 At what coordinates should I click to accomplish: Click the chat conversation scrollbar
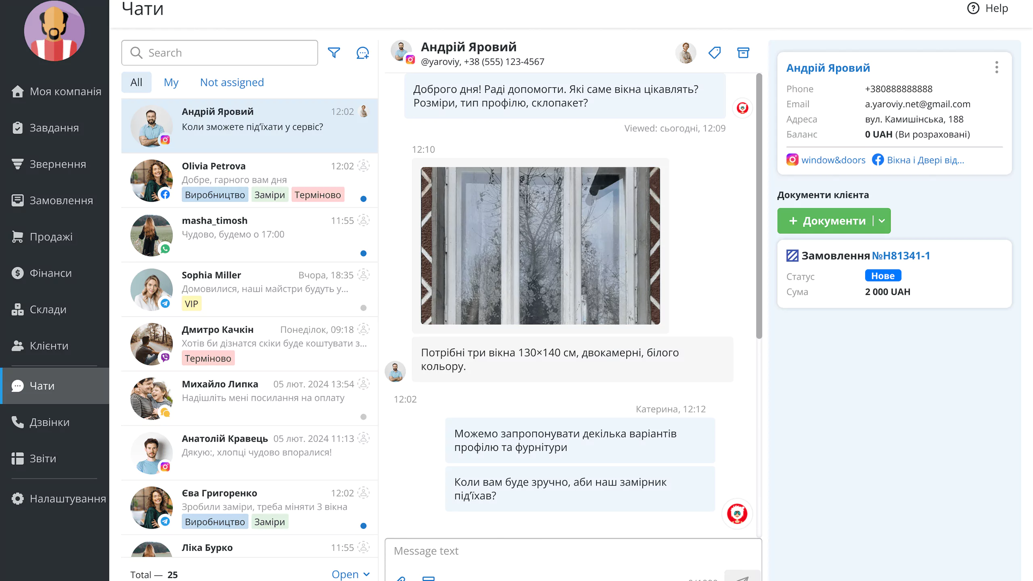point(759,206)
